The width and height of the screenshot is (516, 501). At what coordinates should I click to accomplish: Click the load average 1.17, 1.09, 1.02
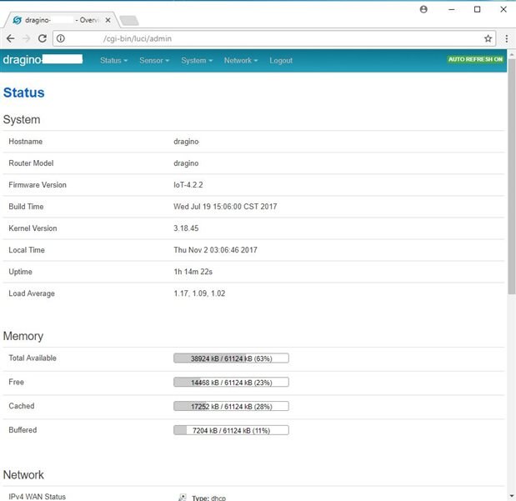pyautogui.click(x=199, y=293)
